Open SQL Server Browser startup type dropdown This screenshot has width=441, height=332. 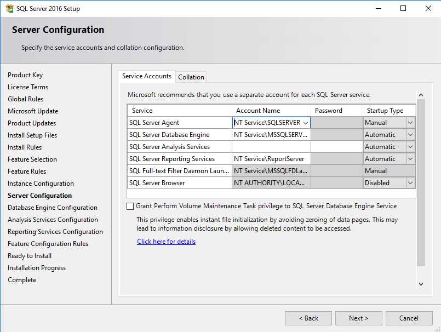tap(410, 183)
